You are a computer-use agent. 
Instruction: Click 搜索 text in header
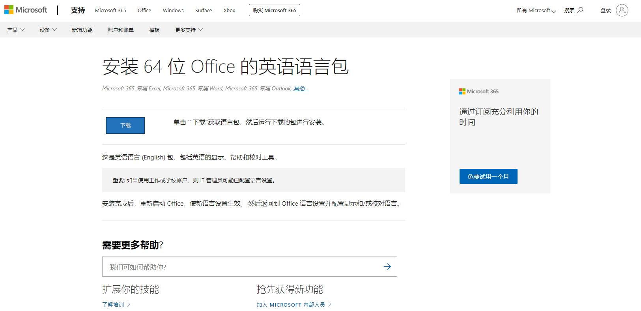click(569, 10)
